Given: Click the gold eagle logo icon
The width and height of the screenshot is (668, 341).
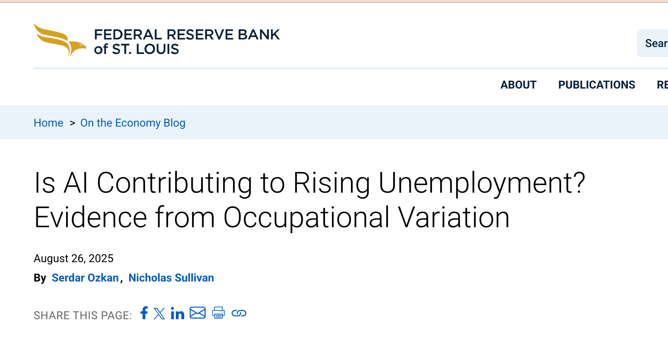Looking at the screenshot, I should [60, 40].
